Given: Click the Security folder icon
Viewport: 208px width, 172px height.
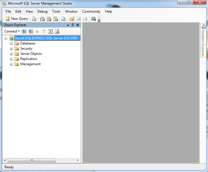Looking at the screenshot, I should pyautogui.click(x=16, y=49).
